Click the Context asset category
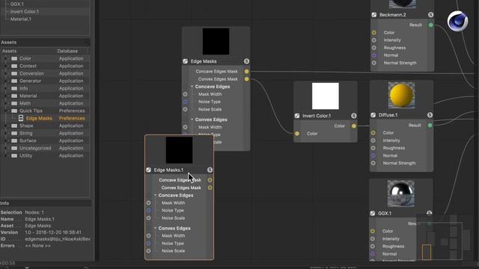The width and height of the screenshot is (479, 269). 28,66
